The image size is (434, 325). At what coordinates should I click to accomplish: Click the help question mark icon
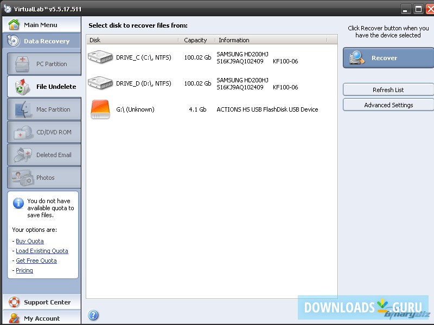pos(93,315)
